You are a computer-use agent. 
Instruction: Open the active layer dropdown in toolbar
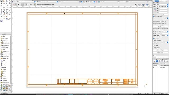[x=49, y=2]
